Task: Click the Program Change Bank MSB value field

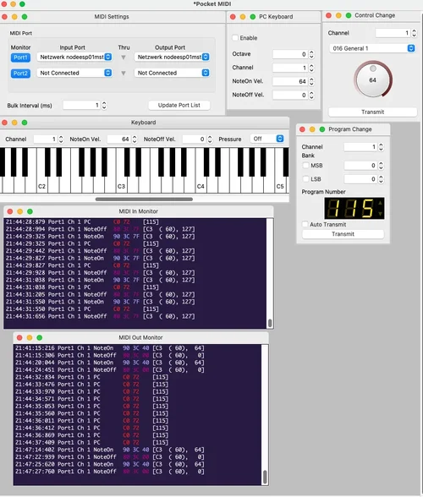Action: pos(360,166)
